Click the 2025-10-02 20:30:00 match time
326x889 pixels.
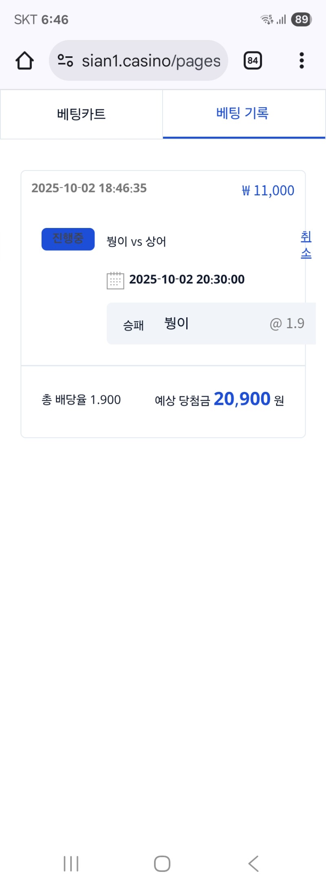click(x=187, y=280)
